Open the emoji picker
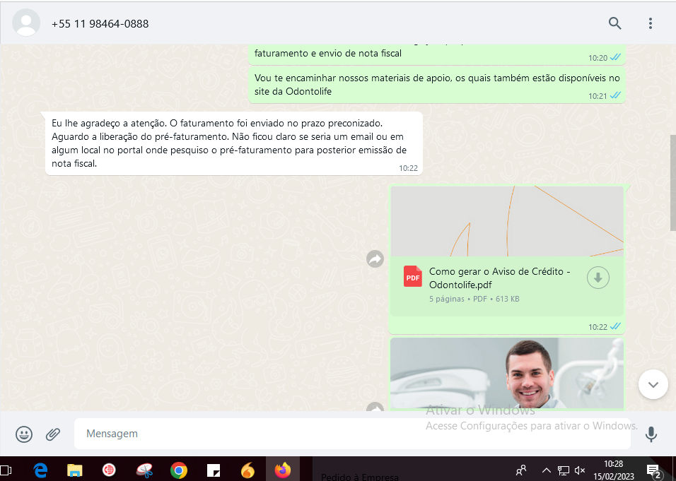The image size is (676, 481). coord(24,434)
